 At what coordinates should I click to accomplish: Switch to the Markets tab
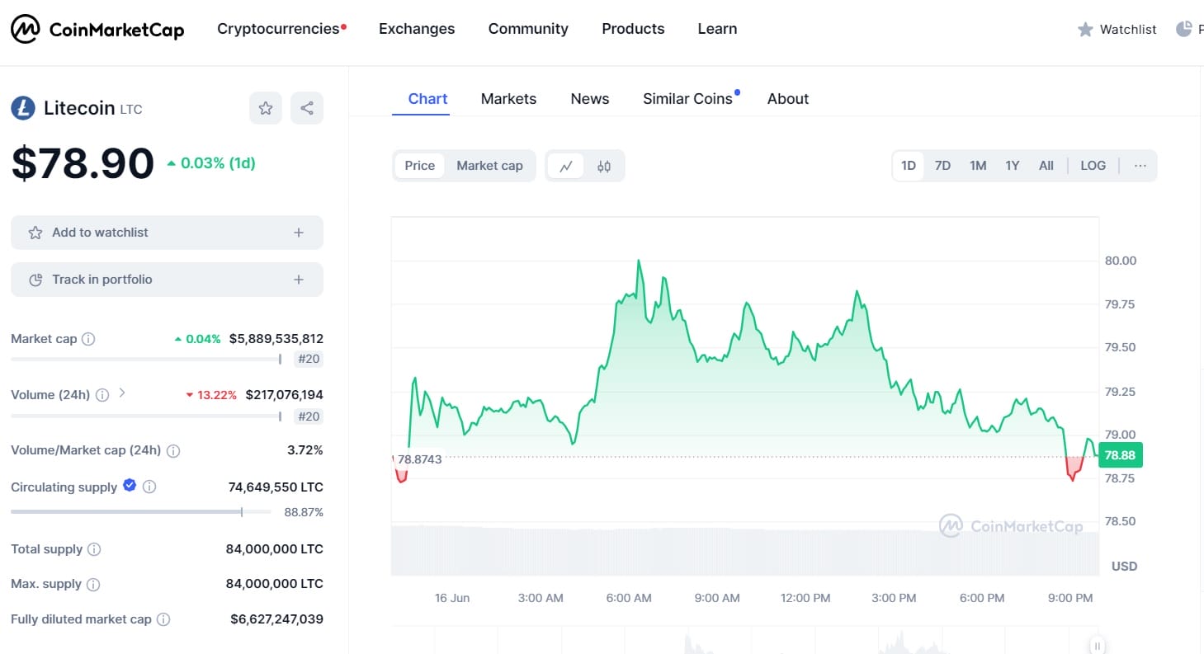pos(508,99)
